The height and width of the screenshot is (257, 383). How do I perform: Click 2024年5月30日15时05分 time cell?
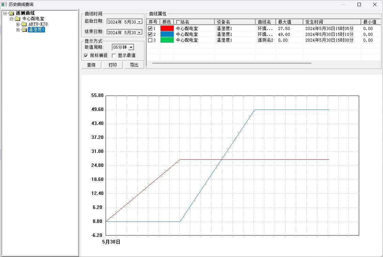[x=329, y=28]
